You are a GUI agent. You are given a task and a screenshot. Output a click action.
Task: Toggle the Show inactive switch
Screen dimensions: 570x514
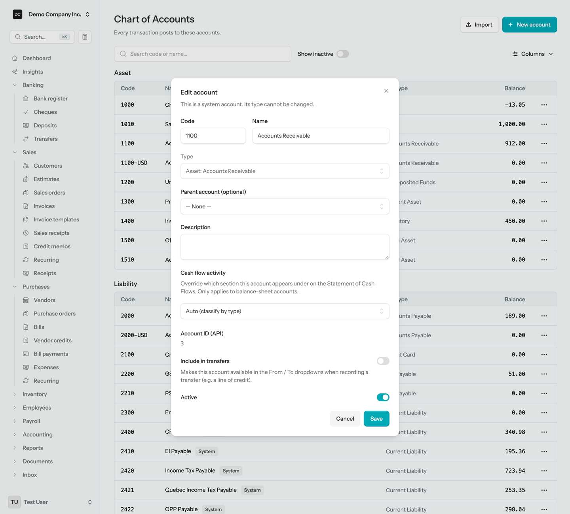tap(343, 54)
